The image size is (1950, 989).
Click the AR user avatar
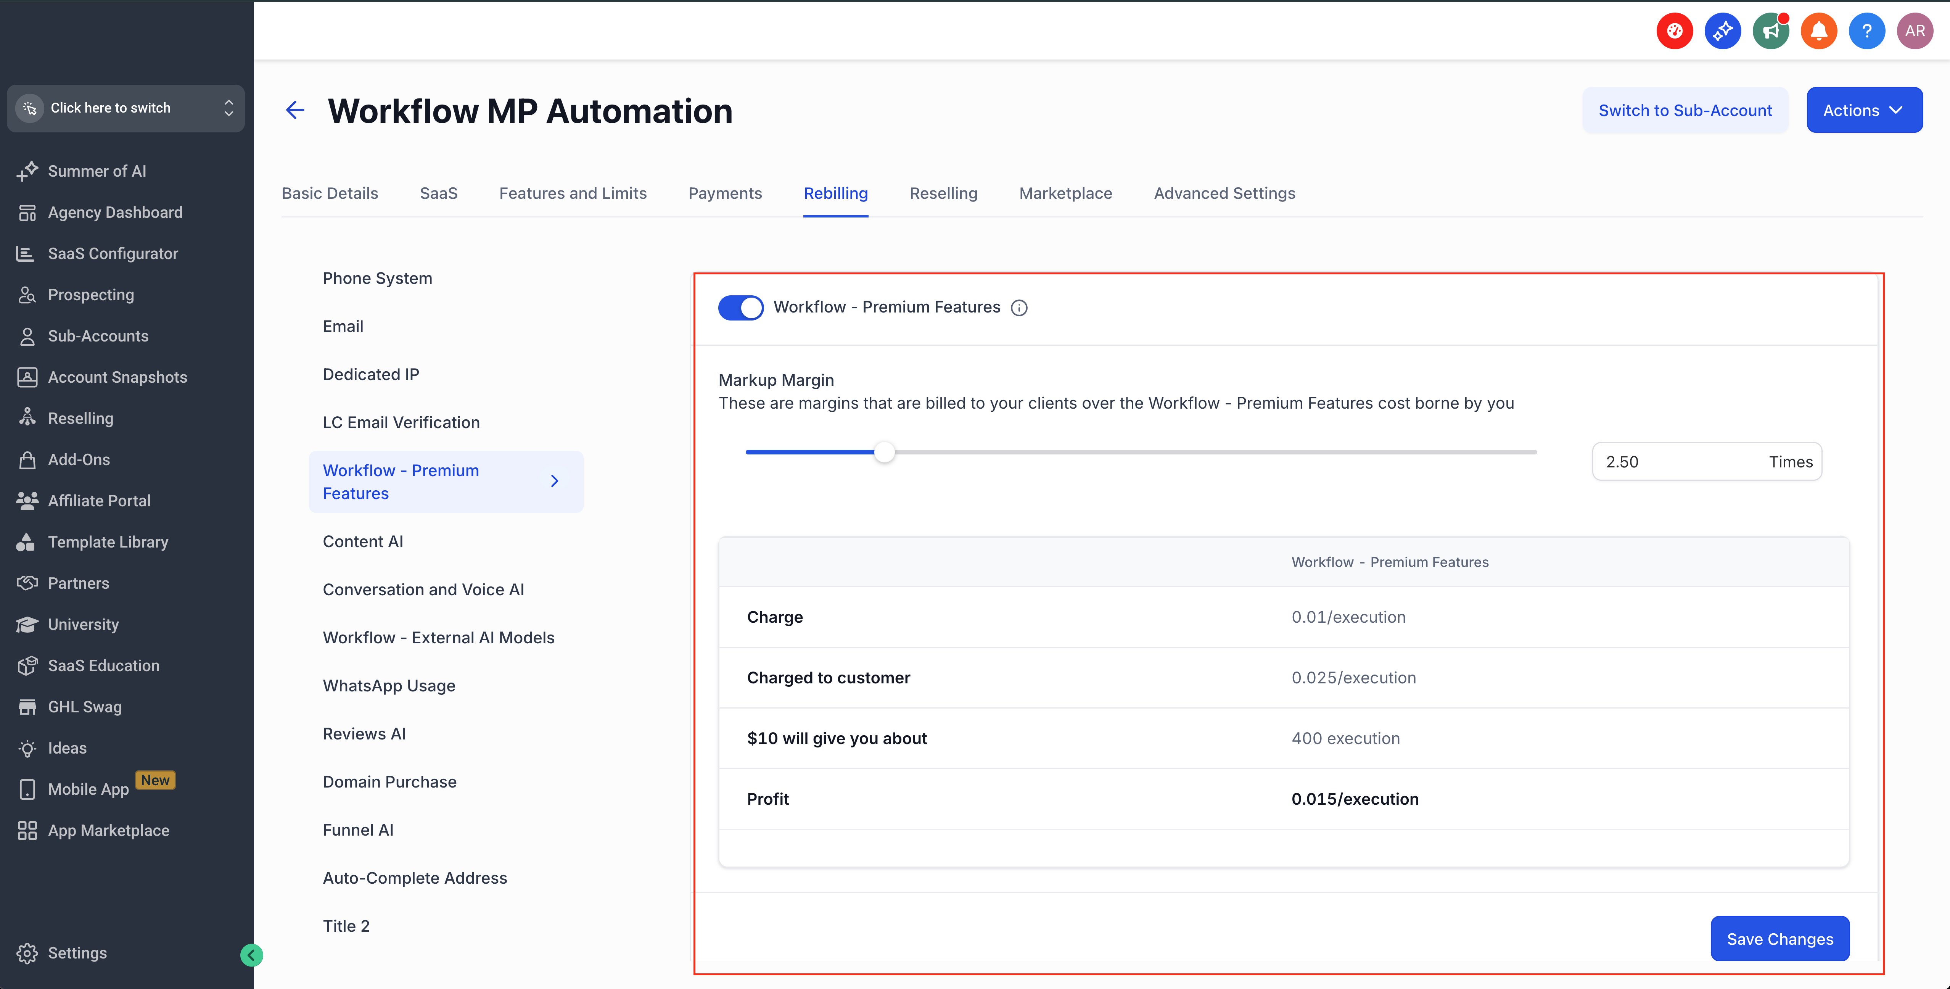click(1915, 31)
